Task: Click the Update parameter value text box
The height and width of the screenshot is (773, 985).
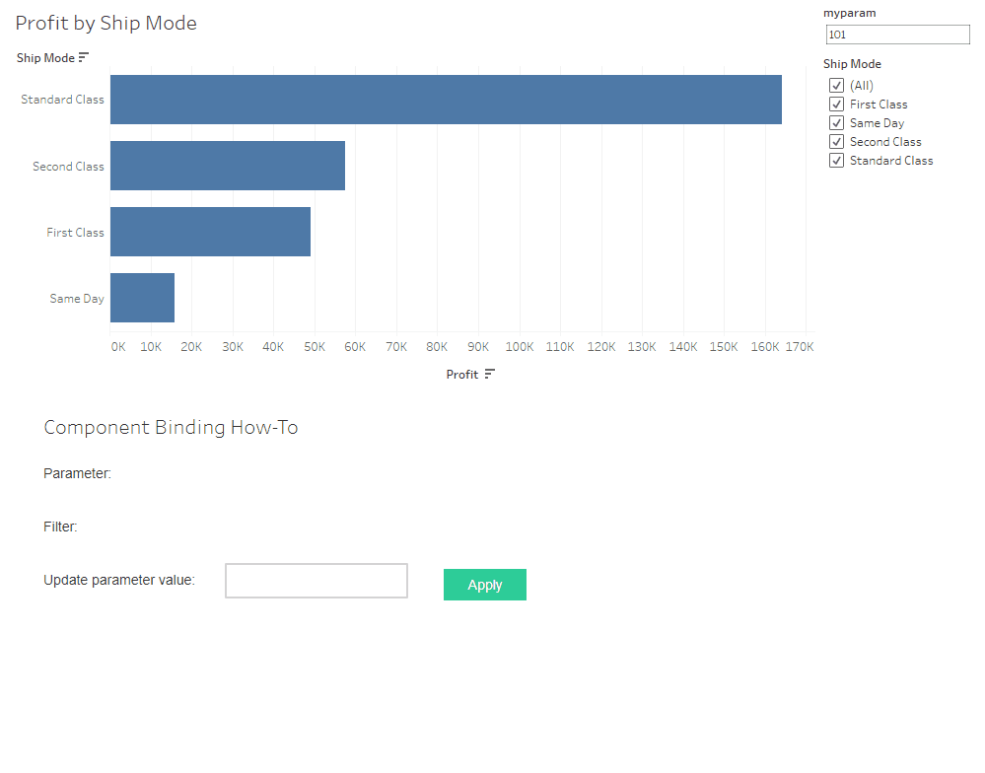Action: click(x=316, y=581)
